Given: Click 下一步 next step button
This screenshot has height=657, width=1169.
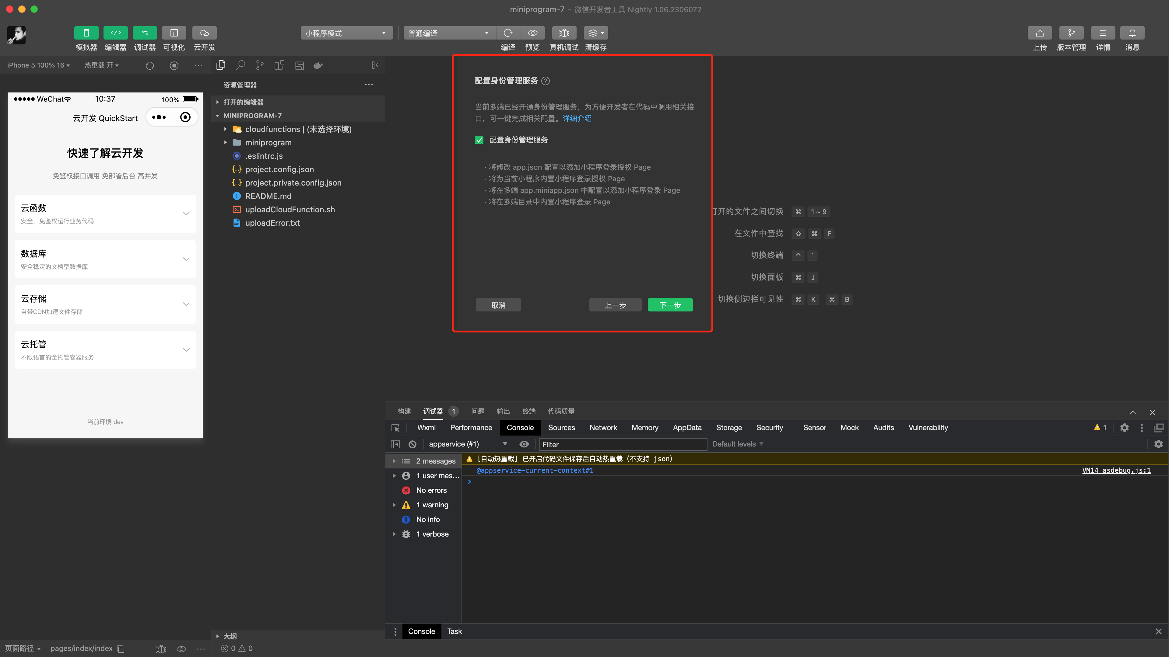Looking at the screenshot, I should (670, 305).
